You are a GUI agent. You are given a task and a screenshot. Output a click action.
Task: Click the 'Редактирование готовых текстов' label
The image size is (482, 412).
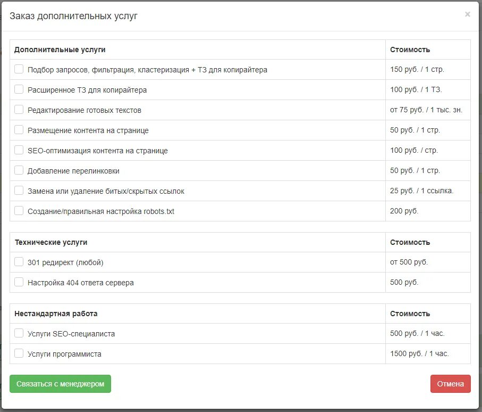click(84, 110)
